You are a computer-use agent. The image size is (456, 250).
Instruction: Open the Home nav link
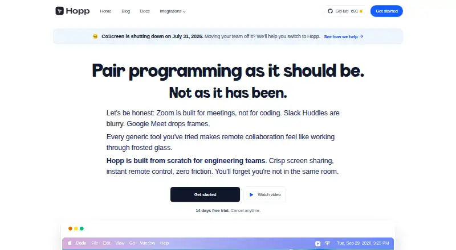click(x=105, y=11)
